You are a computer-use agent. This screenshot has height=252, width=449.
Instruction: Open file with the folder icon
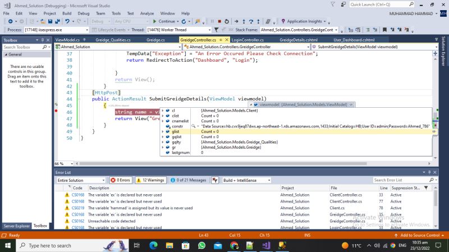43,21
